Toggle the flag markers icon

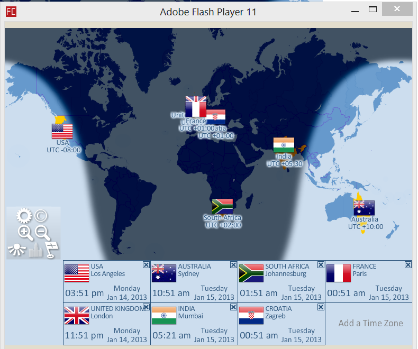click(52, 249)
